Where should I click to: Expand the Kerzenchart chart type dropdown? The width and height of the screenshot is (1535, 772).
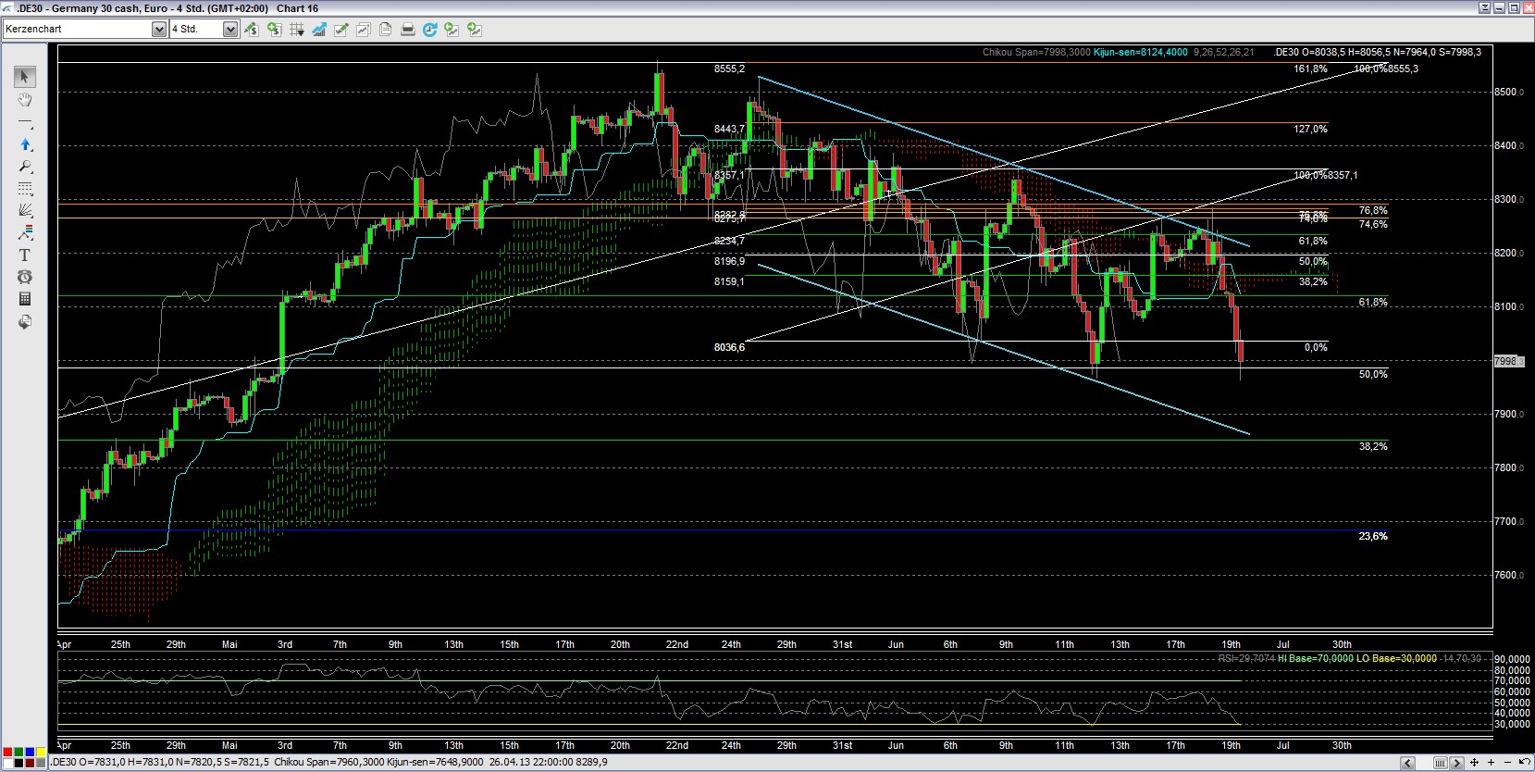point(158,30)
